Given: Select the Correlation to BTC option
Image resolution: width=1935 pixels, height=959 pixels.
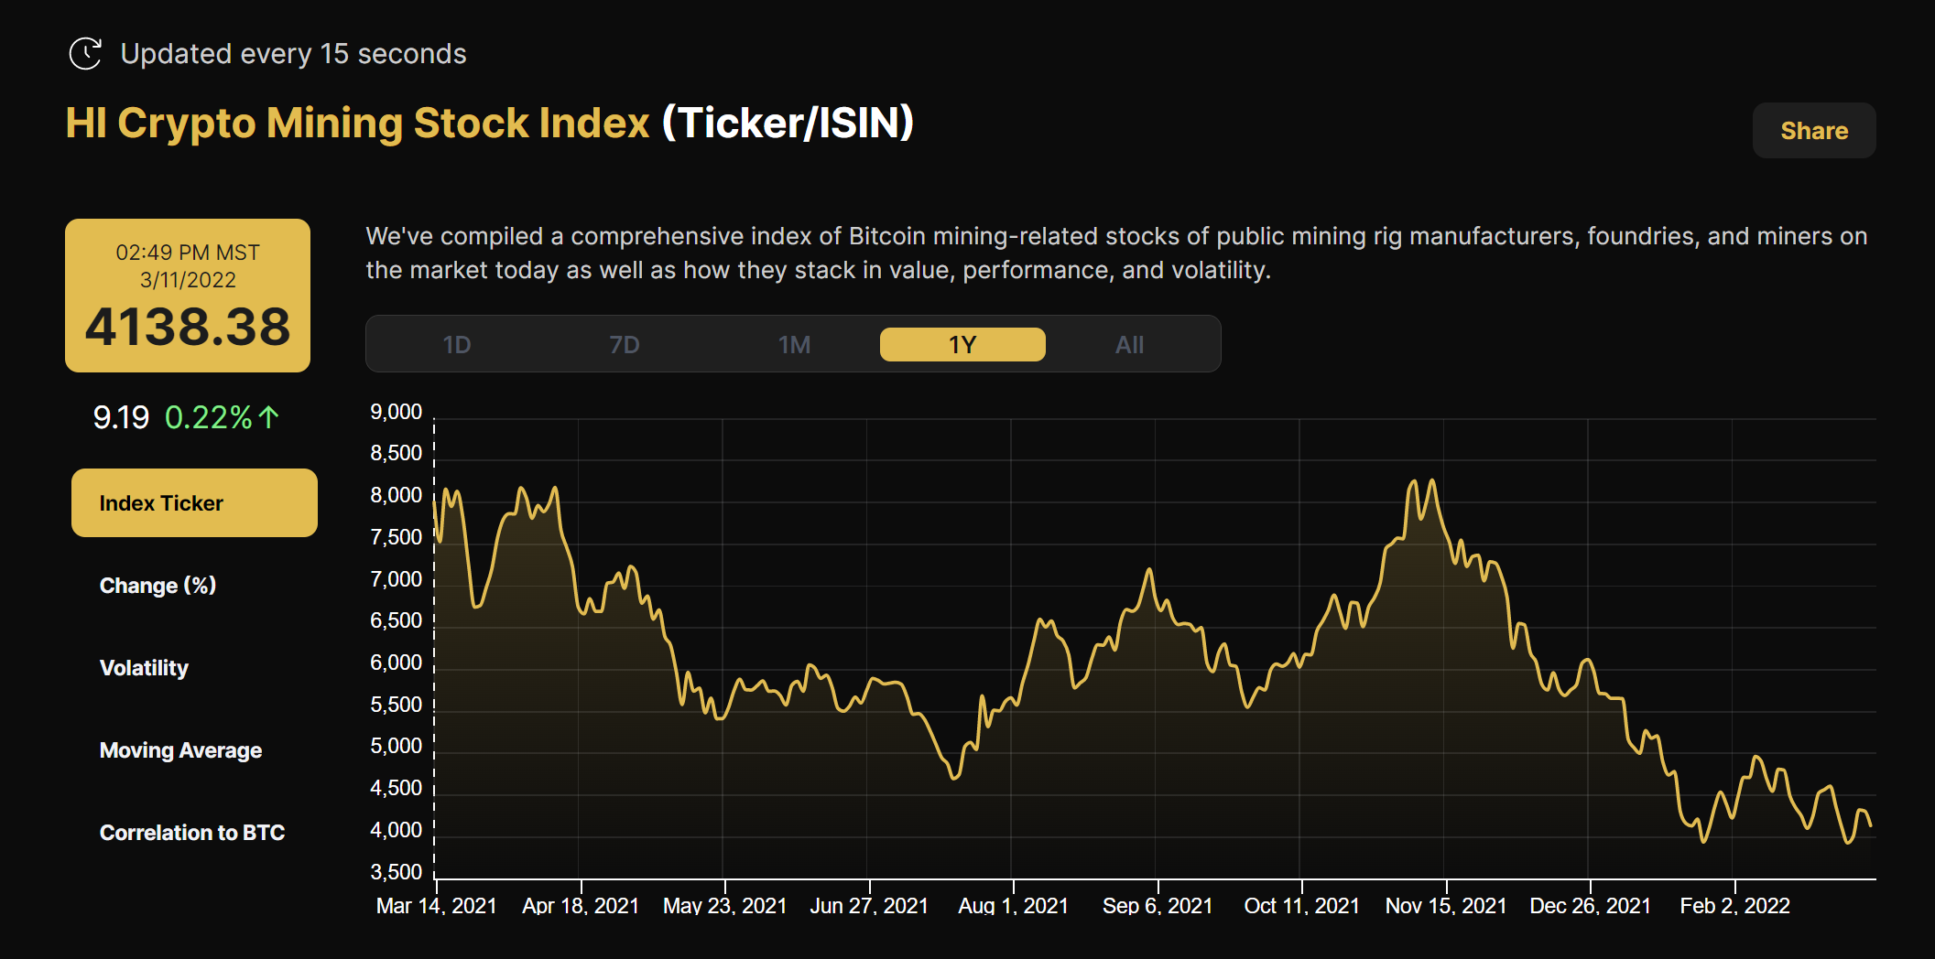Looking at the screenshot, I should 191,833.
